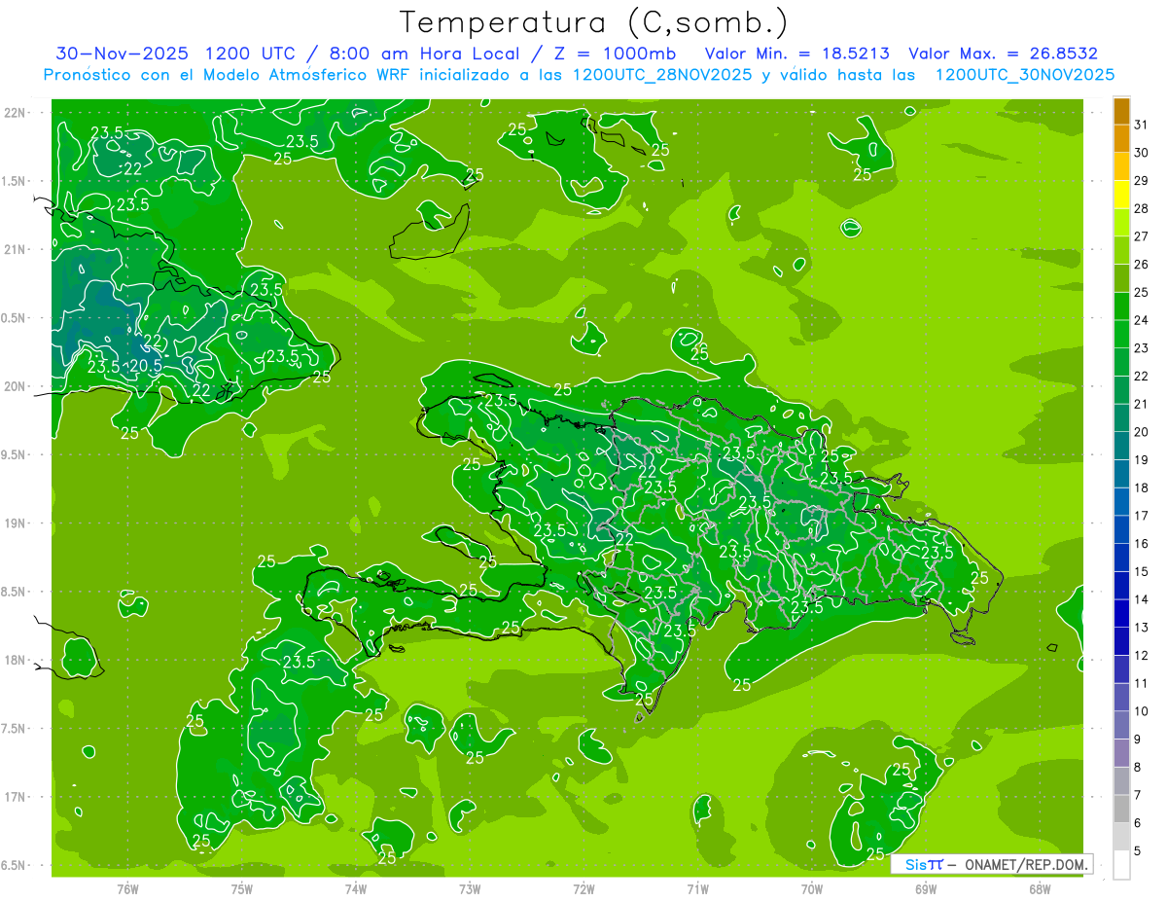Click the color bar value "15"

[1142, 571]
